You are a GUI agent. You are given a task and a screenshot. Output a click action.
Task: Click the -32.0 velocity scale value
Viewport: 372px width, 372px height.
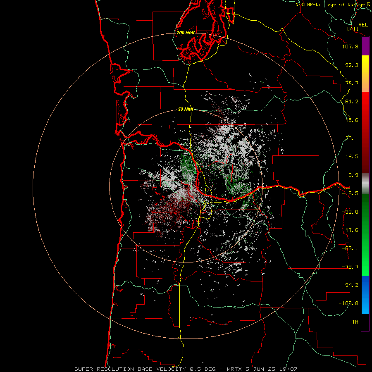pos(350,212)
